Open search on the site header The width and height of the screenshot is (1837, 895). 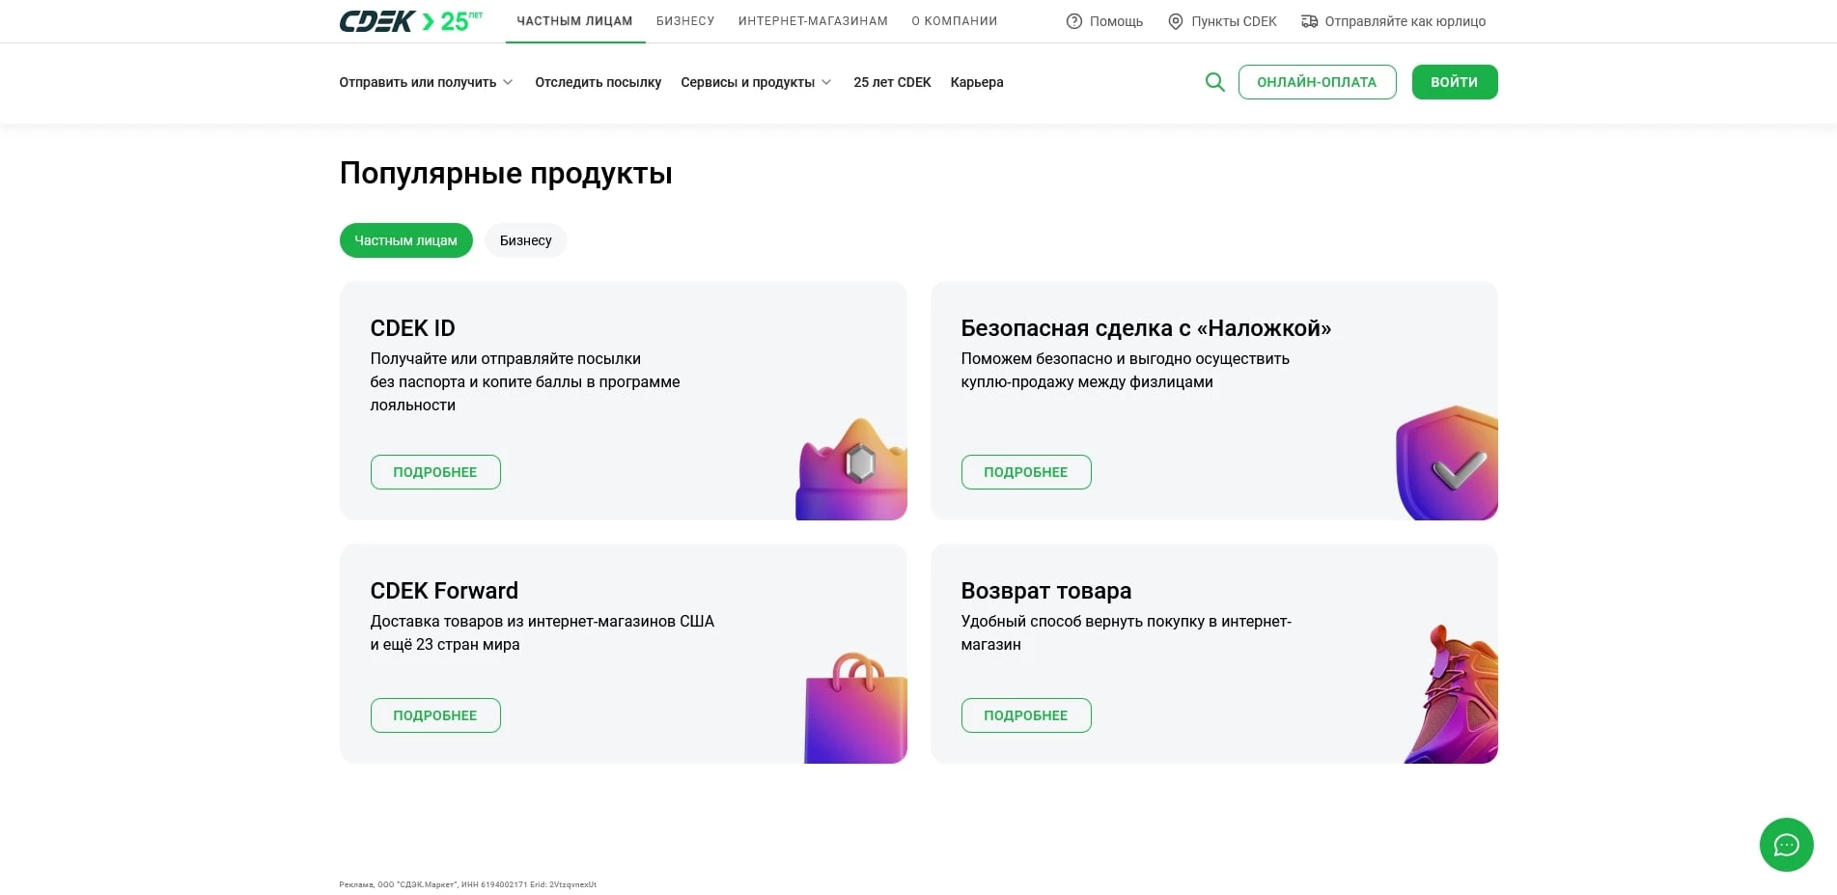pos(1214,82)
